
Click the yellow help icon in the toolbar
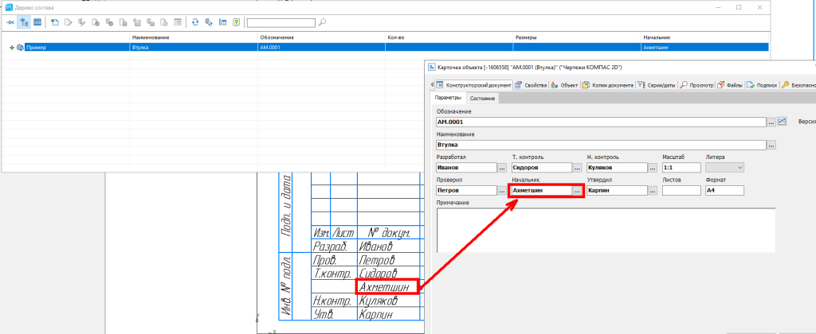tap(236, 23)
